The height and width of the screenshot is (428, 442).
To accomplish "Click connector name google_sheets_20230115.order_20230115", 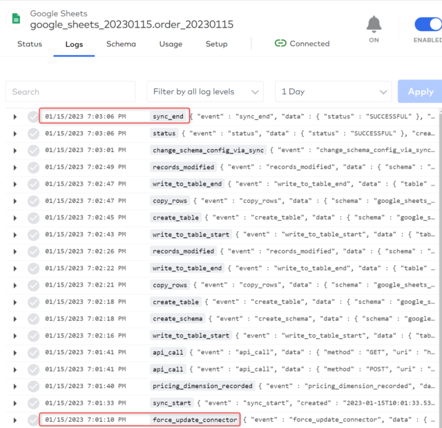I will click(132, 25).
